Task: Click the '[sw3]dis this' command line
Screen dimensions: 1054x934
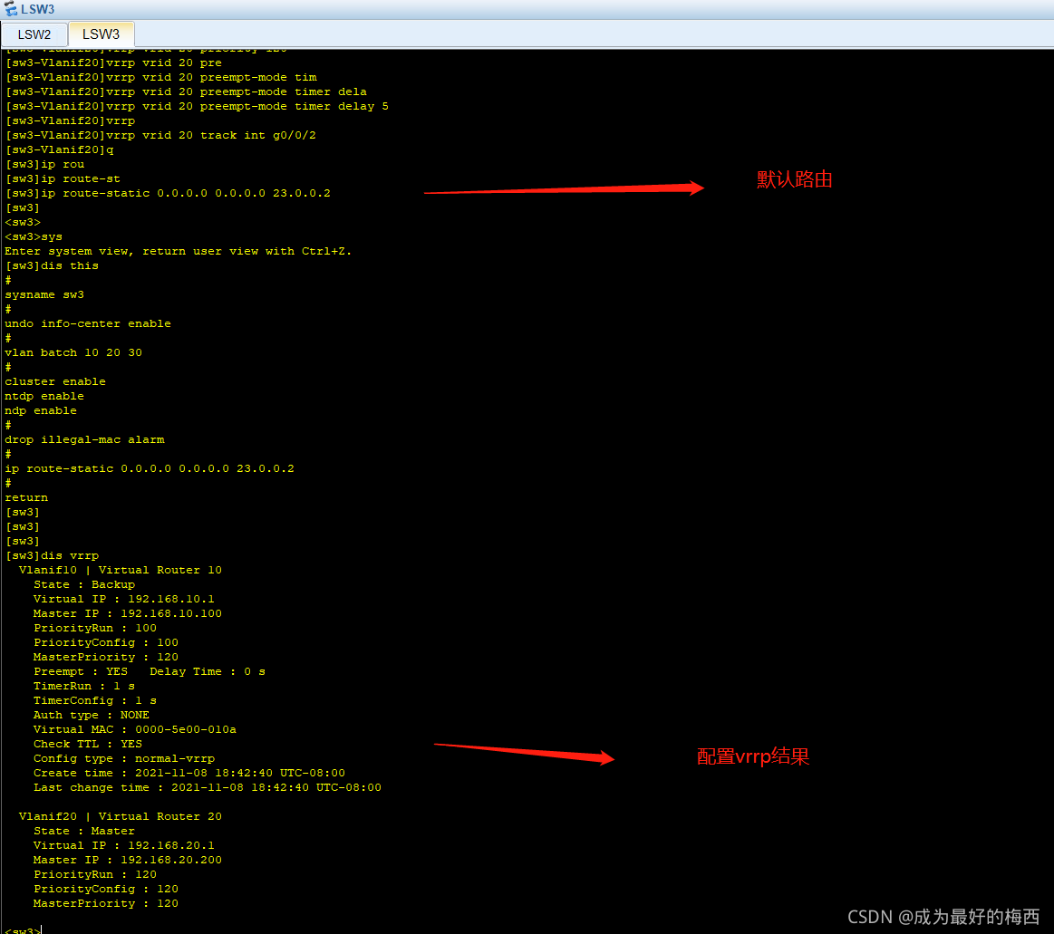Action: (52, 265)
